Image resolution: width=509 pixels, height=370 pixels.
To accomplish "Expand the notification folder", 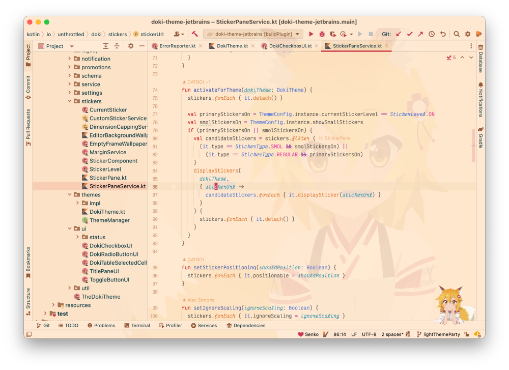I will point(69,59).
